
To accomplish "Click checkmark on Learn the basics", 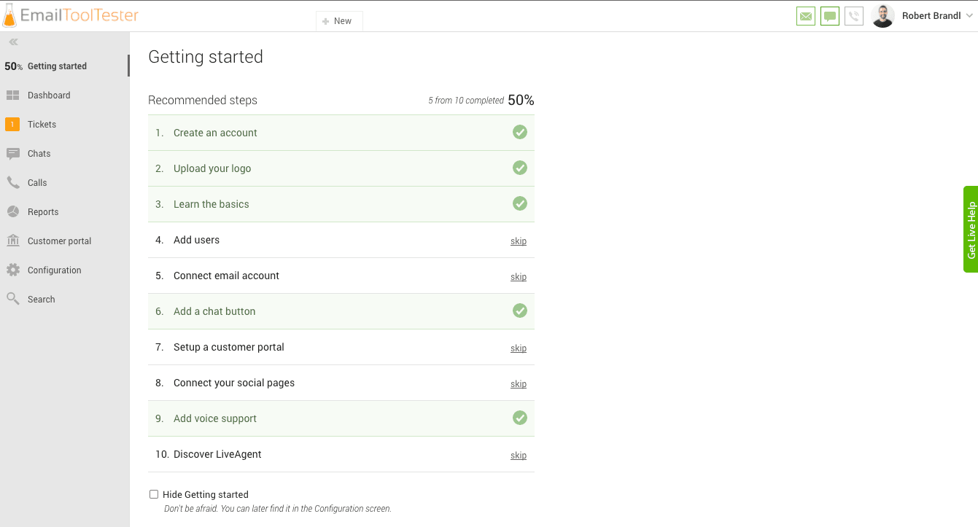I will (519, 203).
